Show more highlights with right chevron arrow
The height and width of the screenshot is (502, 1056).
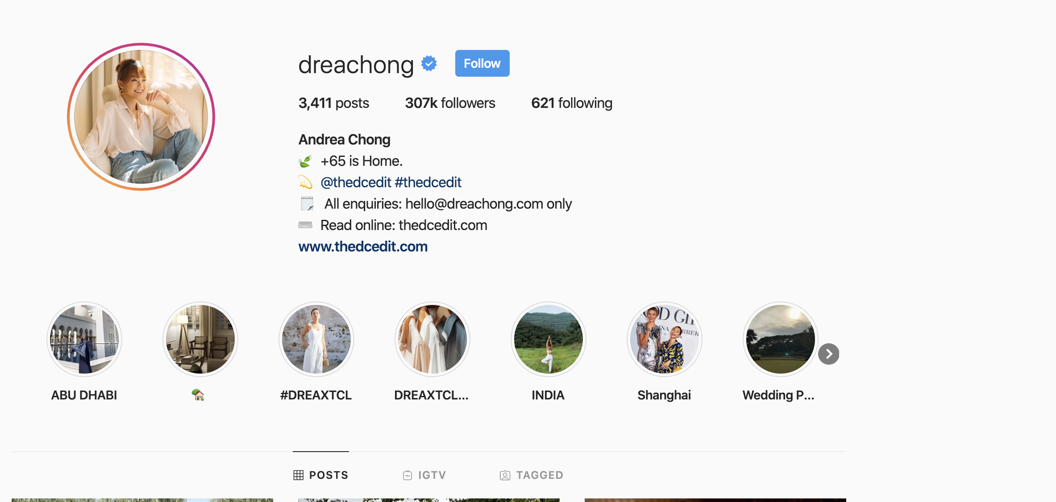pyautogui.click(x=829, y=354)
